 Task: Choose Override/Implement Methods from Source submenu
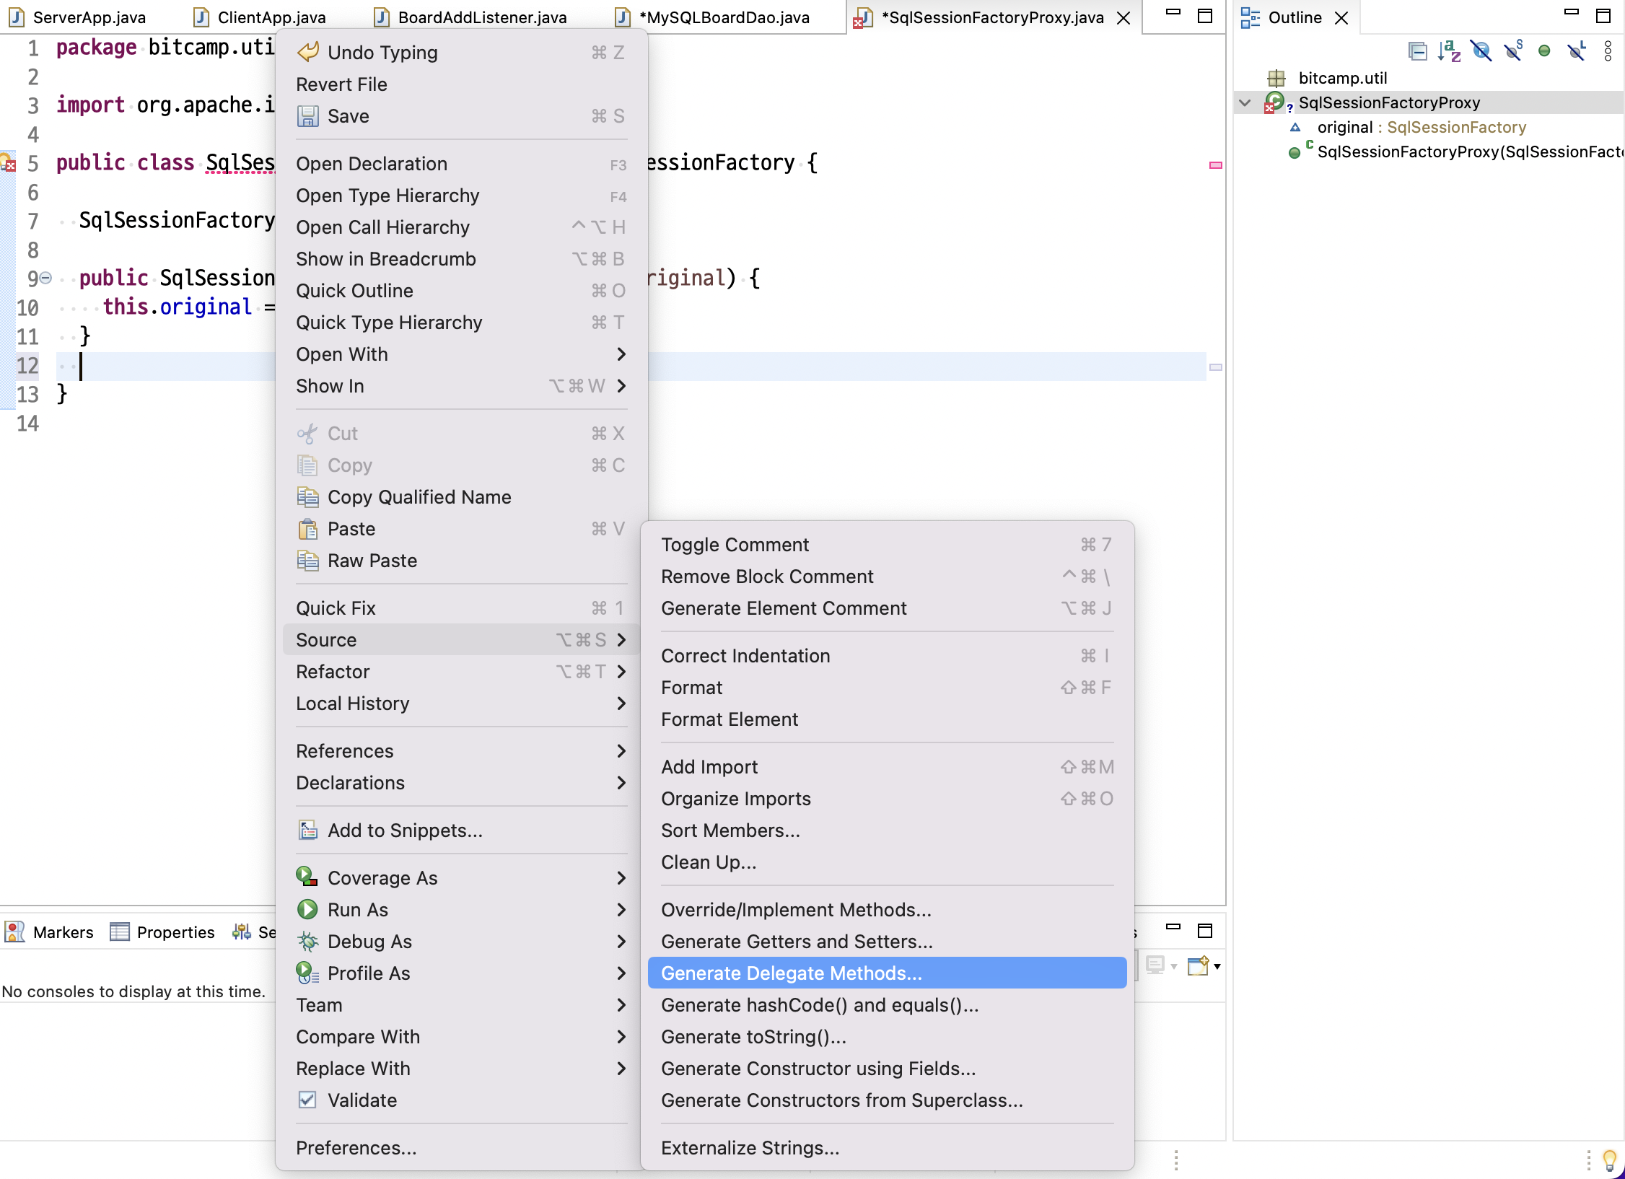point(796,910)
